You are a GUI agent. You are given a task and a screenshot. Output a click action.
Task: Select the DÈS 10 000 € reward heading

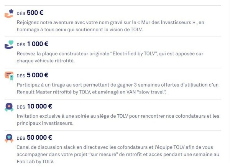click(x=34, y=107)
